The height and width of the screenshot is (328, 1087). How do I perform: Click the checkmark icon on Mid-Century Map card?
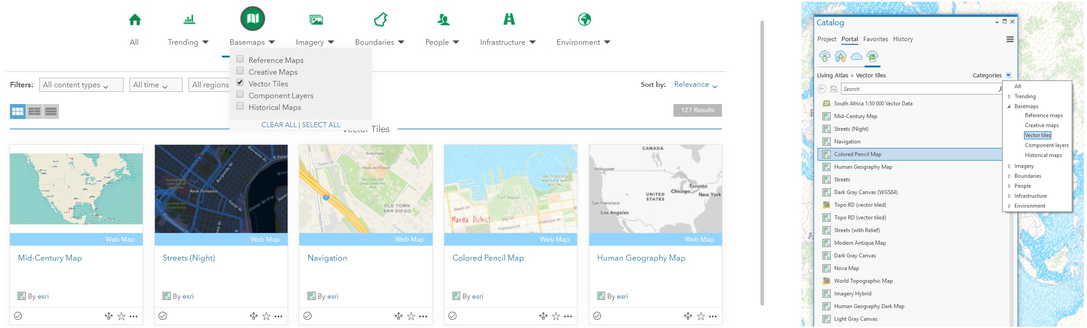(x=18, y=316)
